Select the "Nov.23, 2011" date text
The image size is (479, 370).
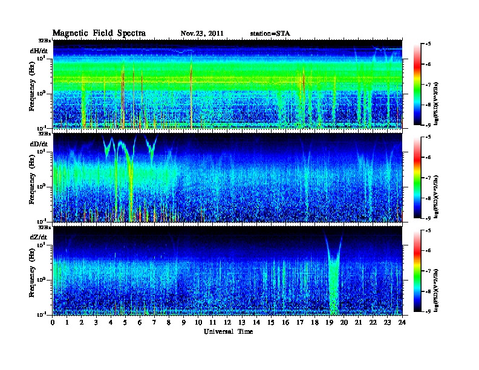pyautogui.click(x=202, y=34)
